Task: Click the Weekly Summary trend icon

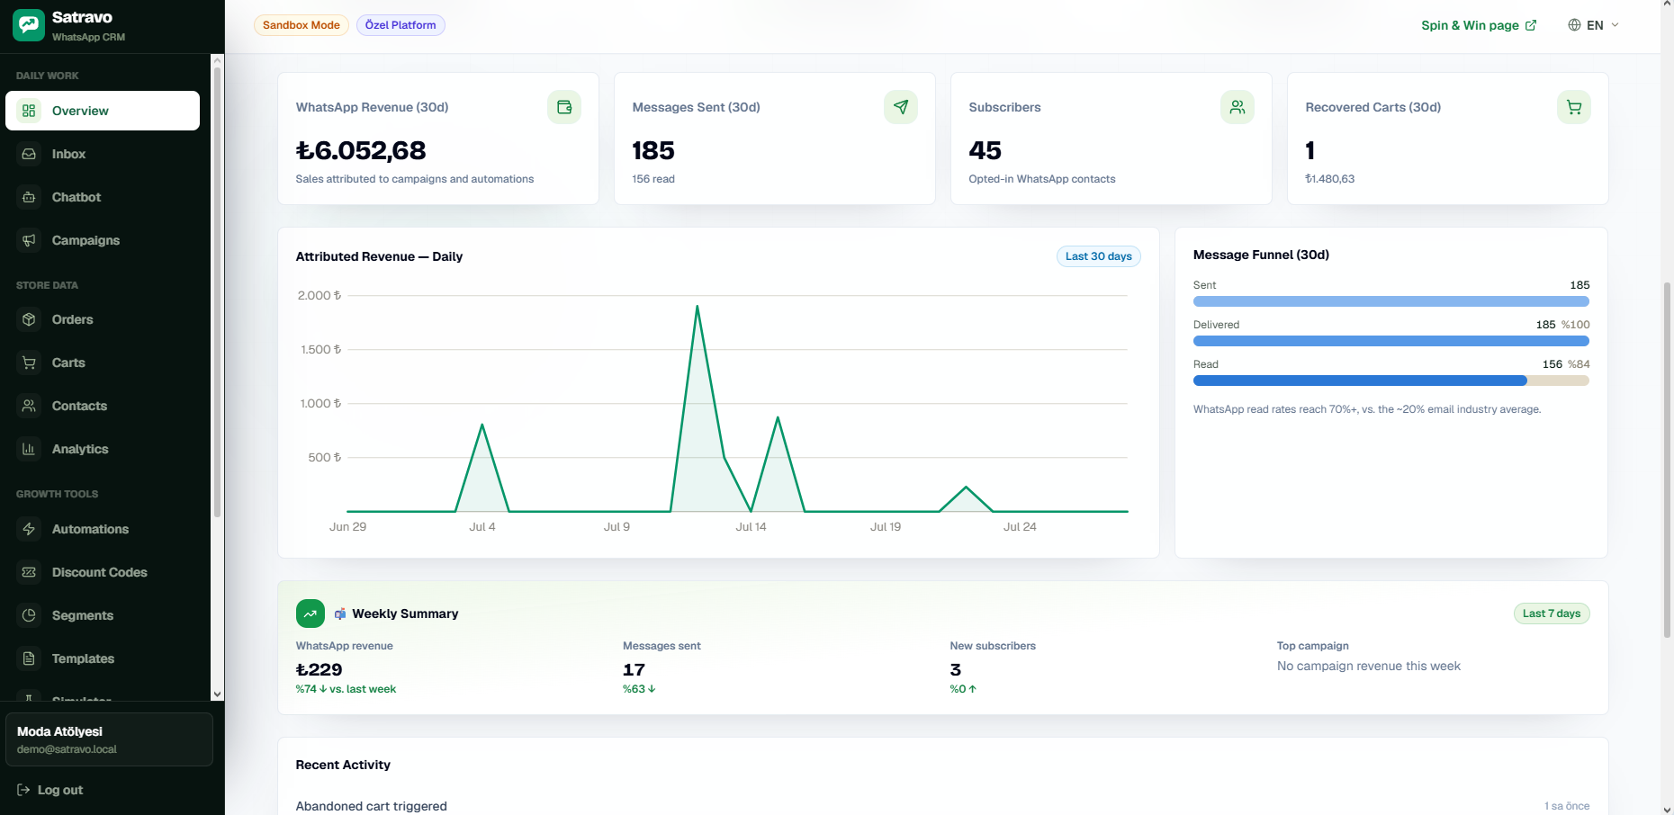Action: (310, 613)
